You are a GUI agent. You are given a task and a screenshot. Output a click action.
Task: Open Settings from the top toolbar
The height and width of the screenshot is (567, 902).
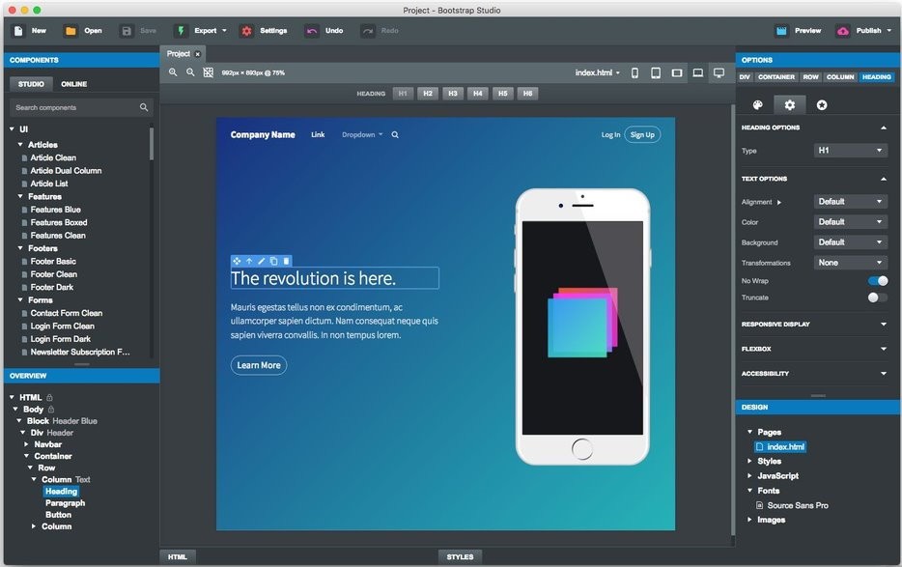(x=247, y=31)
